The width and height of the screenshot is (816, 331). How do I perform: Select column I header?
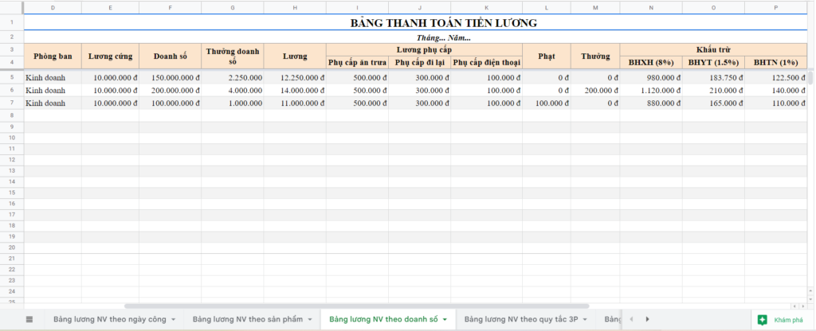(x=358, y=7)
